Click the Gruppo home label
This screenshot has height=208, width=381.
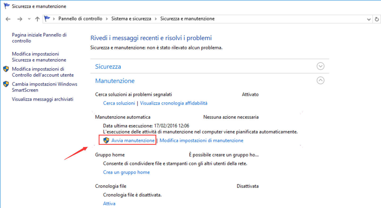(110, 155)
